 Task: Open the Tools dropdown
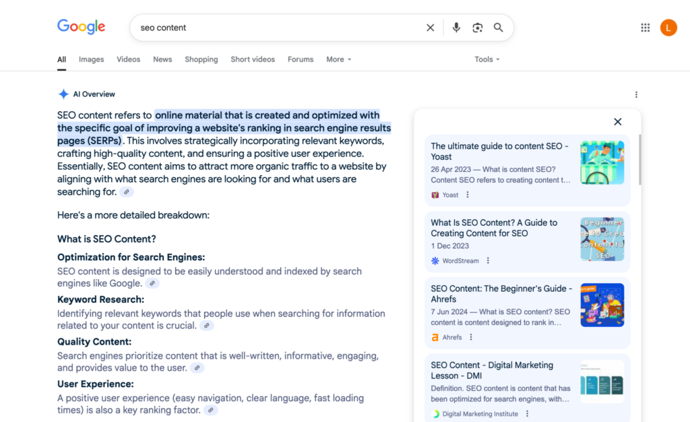point(487,59)
